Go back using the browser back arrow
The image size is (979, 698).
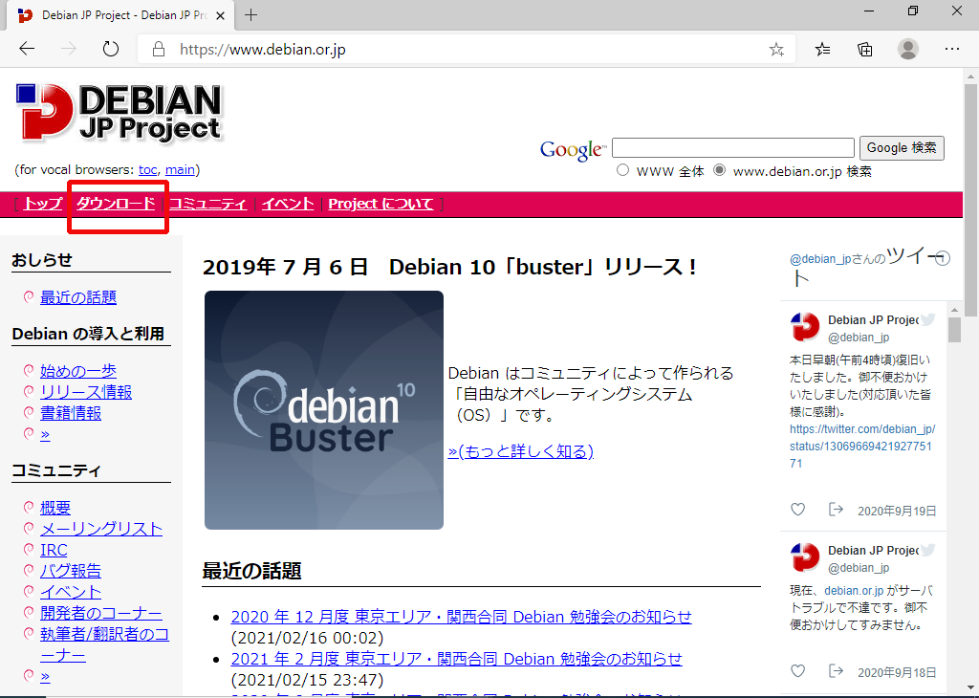click(x=27, y=49)
